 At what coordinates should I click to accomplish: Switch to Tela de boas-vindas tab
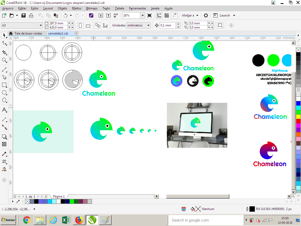click(x=28, y=33)
